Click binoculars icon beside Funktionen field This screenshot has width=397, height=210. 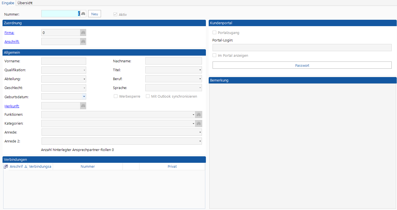tap(199, 115)
